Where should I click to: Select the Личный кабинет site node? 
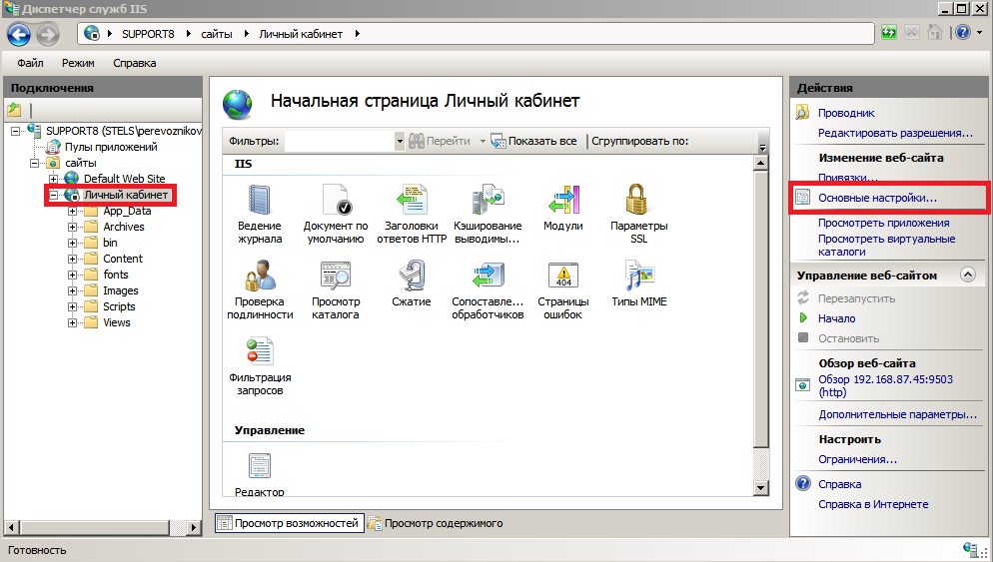126,195
